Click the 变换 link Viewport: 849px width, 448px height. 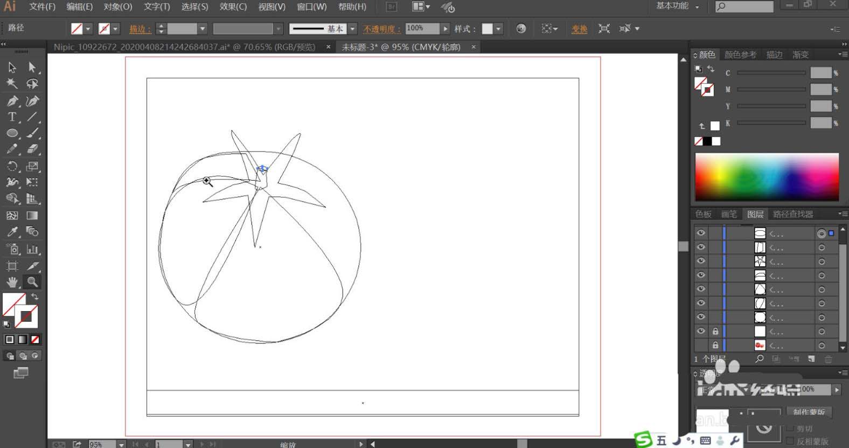click(579, 29)
